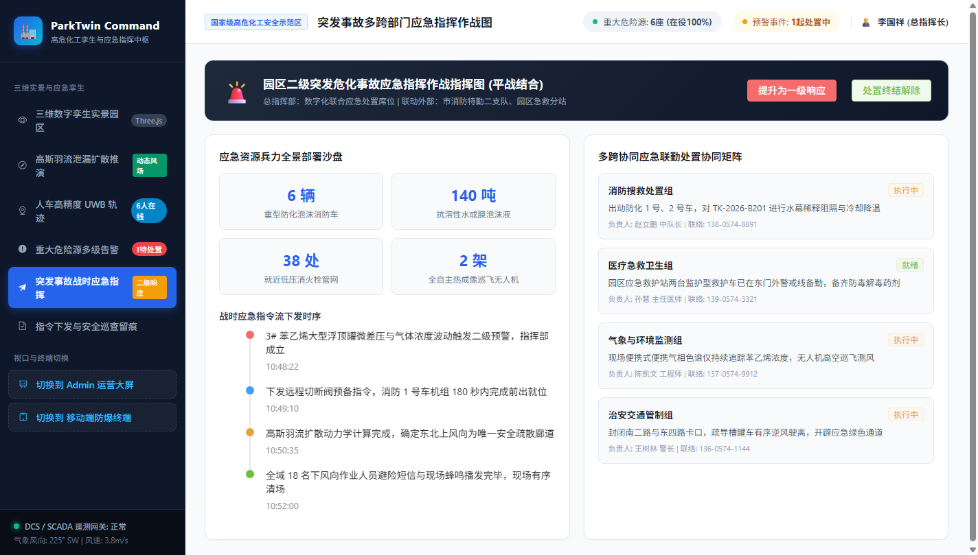The width and height of the screenshot is (978, 555).
Task: Click the orange timeline dot at 10:50:35
Action: tap(250, 432)
